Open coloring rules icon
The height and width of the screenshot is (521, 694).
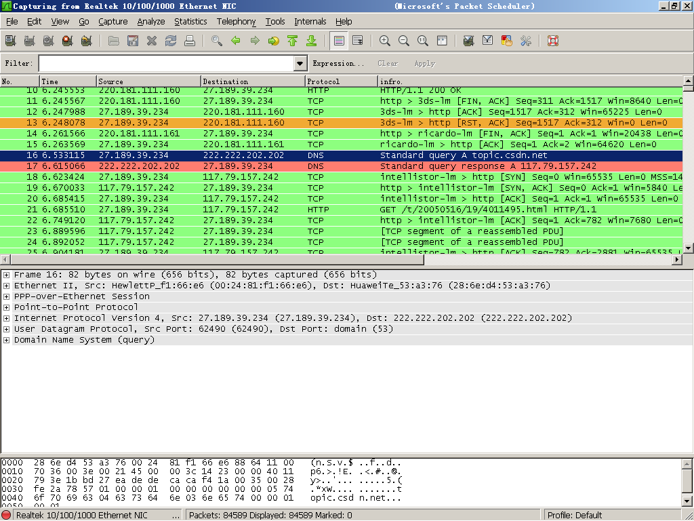pyautogui.click(x=507, y=41)
